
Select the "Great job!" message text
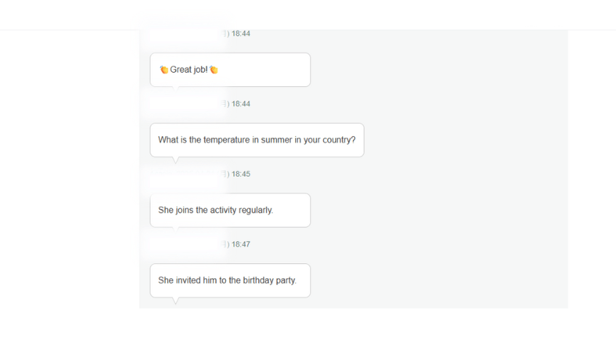[188, 70]
